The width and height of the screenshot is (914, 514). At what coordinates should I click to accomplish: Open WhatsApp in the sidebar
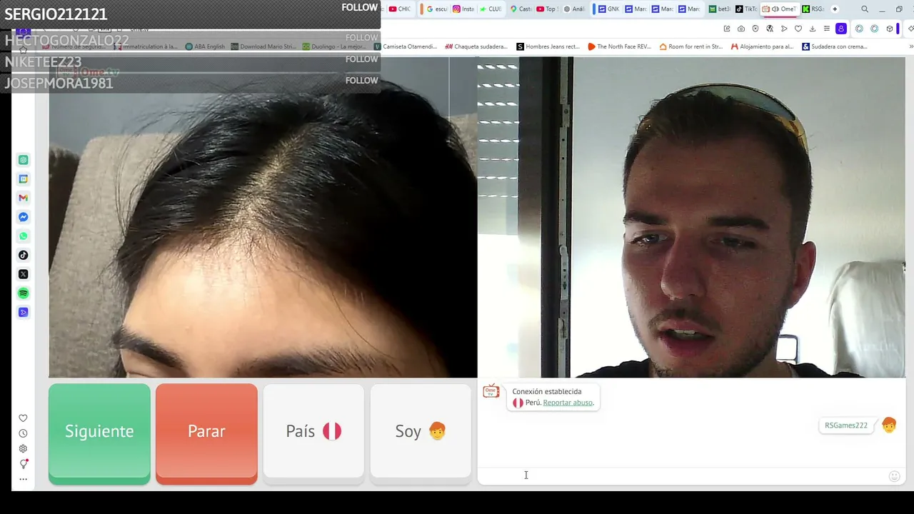coord(24,236)
